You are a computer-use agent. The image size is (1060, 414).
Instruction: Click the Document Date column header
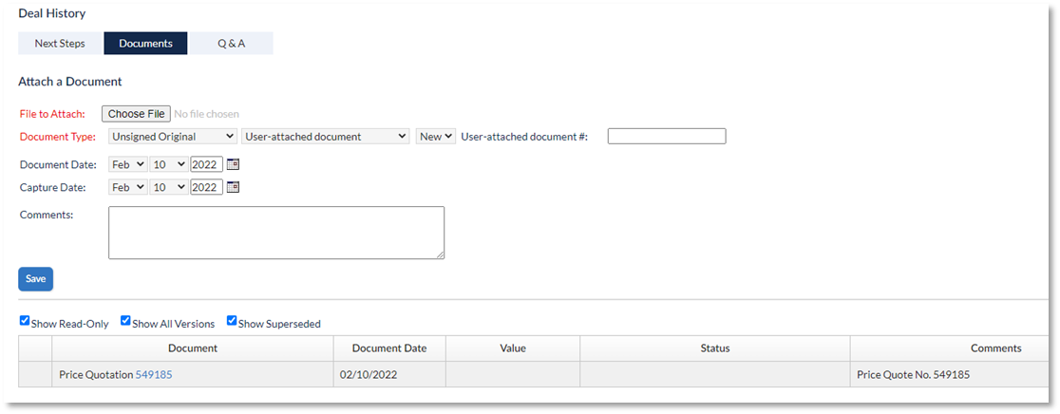point(389,348)
